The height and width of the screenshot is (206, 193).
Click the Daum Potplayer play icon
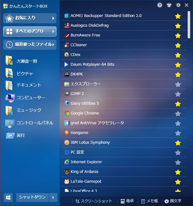click(x=66, y=64)
